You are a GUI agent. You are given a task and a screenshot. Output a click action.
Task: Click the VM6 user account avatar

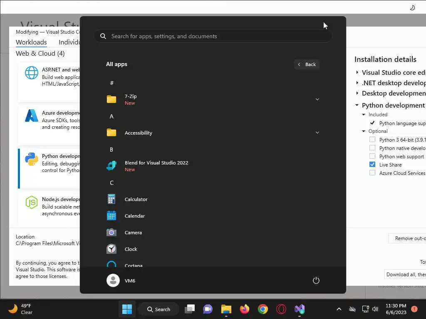(x=113, y=280)
